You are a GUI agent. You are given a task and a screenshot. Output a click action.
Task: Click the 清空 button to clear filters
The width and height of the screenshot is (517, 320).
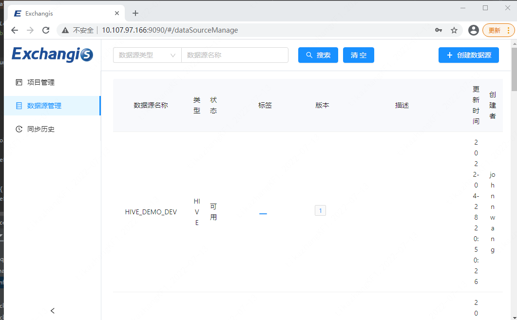tap(358, 55)
